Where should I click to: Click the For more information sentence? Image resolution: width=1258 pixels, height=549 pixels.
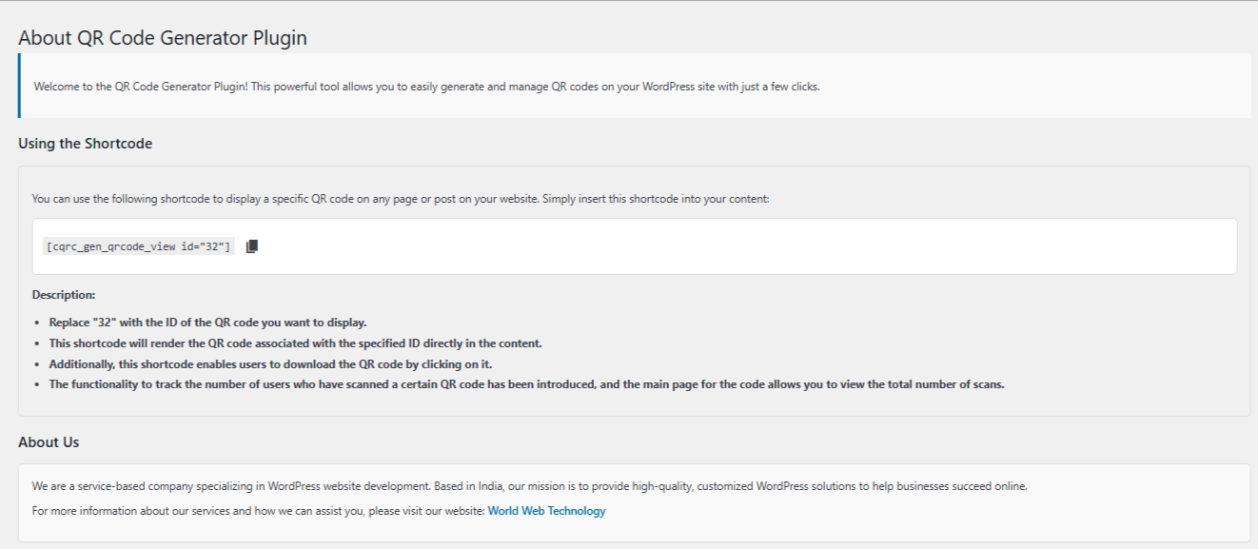(x=259, y=511)
